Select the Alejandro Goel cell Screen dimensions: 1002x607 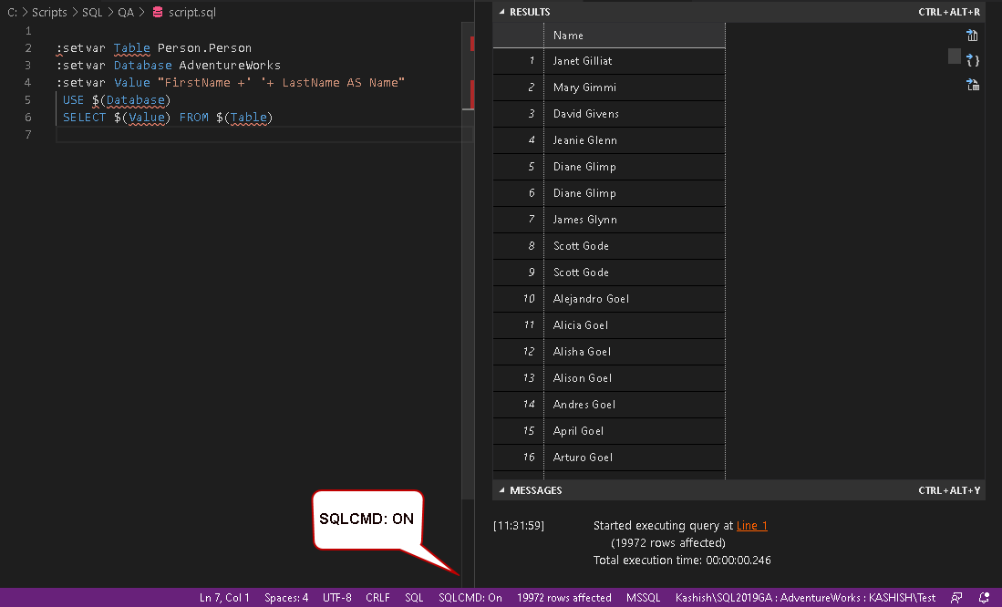pos(635,298)
